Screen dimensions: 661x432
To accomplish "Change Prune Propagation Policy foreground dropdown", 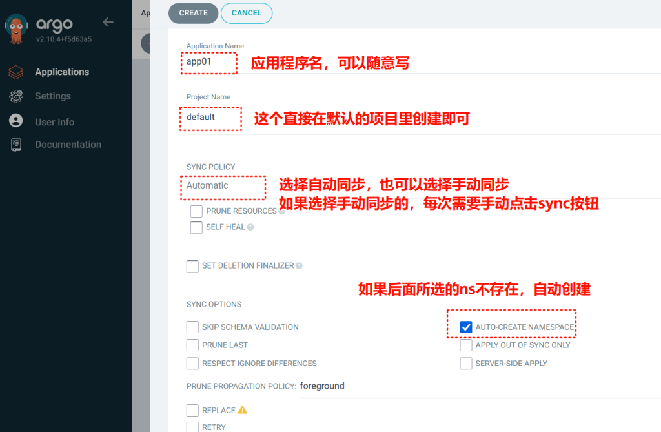I will pos(322,386).
